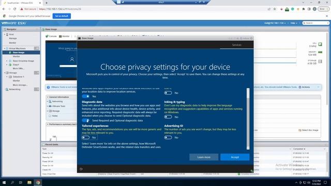Open Monitor under Base Image
Viewport: 331px width, 186px height.
coord(16,56)
